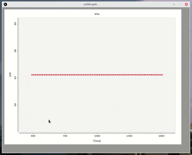Image resolution: width=192 pixels, height=155 pixels.
Task: Click the keep-above triangle button in title bar
Action: coord(174,4)
